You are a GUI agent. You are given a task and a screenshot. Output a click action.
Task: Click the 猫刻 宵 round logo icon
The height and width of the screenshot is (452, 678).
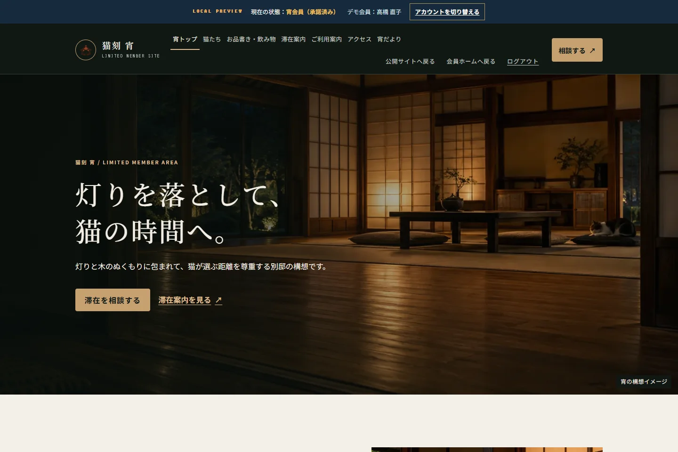[x=86, y=50]
